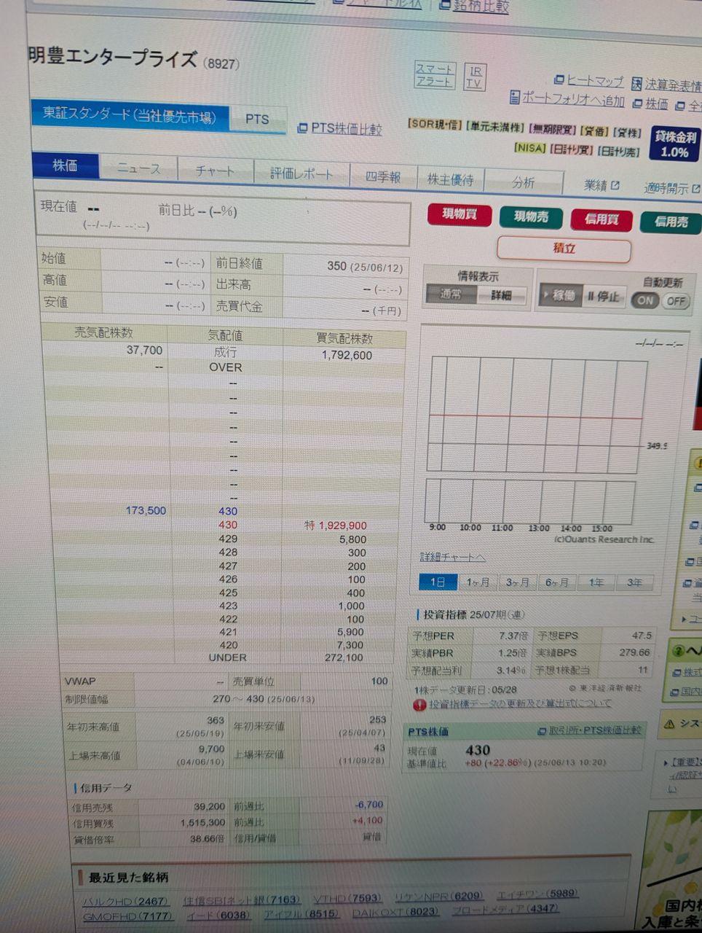
Task: Click the intraday price chart
Action: [537, 414]
